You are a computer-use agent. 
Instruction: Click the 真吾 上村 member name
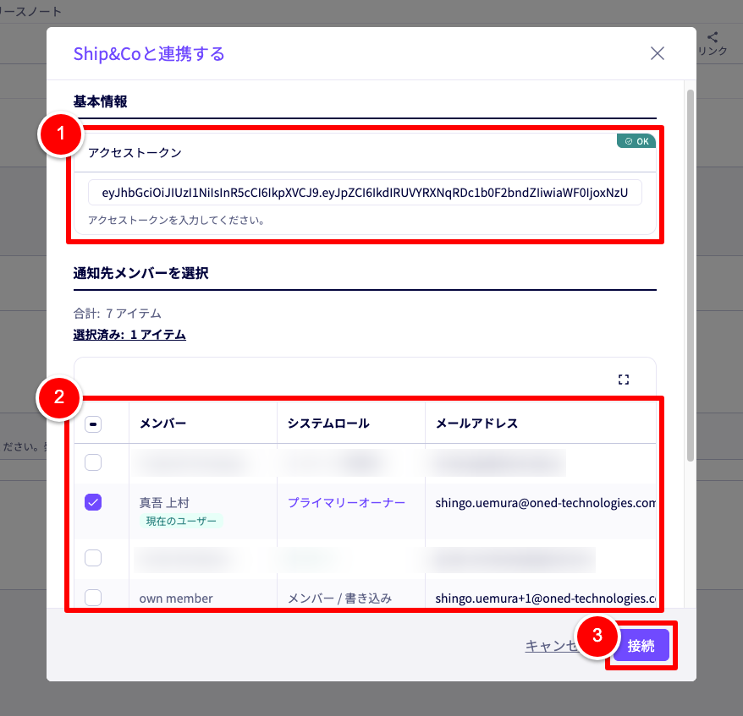click(x=164, y=503)
